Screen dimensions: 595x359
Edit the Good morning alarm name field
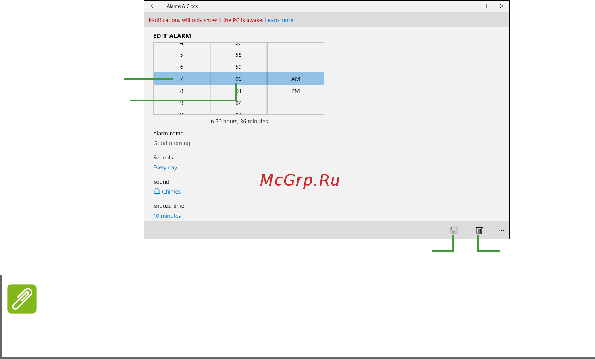pyautogui.click(x=172, y=143)
